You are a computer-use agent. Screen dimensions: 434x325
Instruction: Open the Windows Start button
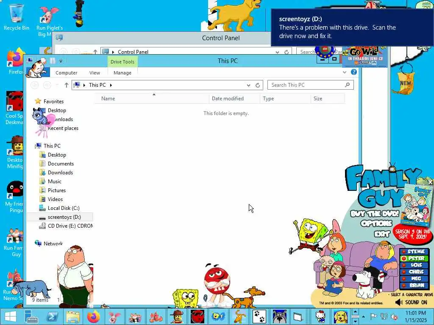(x=10, y=317)
